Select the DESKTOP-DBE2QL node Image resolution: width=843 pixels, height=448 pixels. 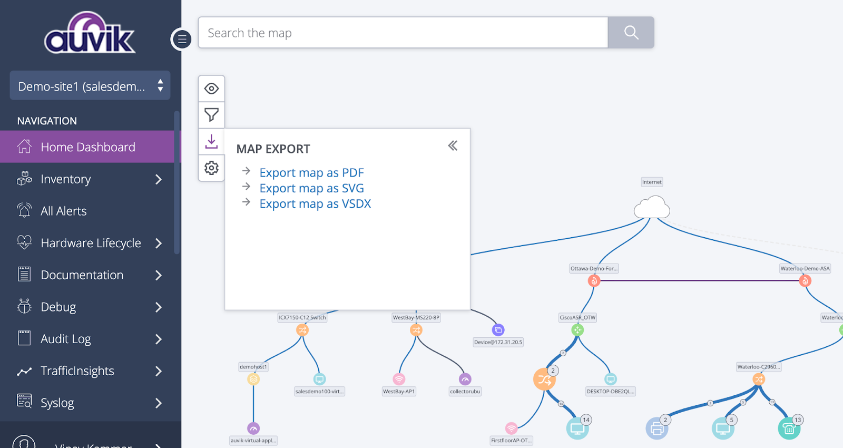(610, 379)
